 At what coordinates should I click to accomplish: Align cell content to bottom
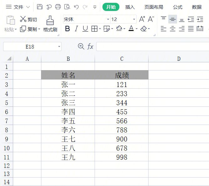(x=182, y=20)
